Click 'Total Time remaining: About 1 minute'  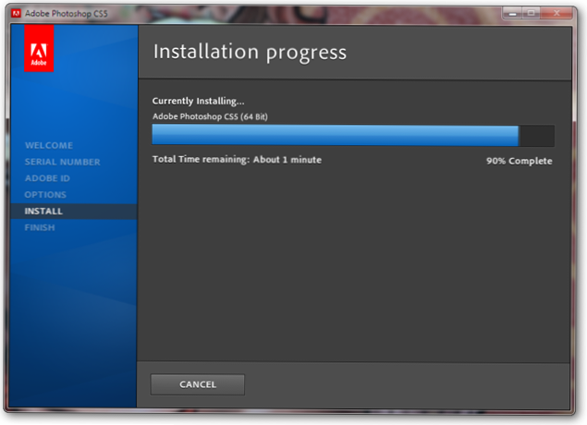coord(237,160)
